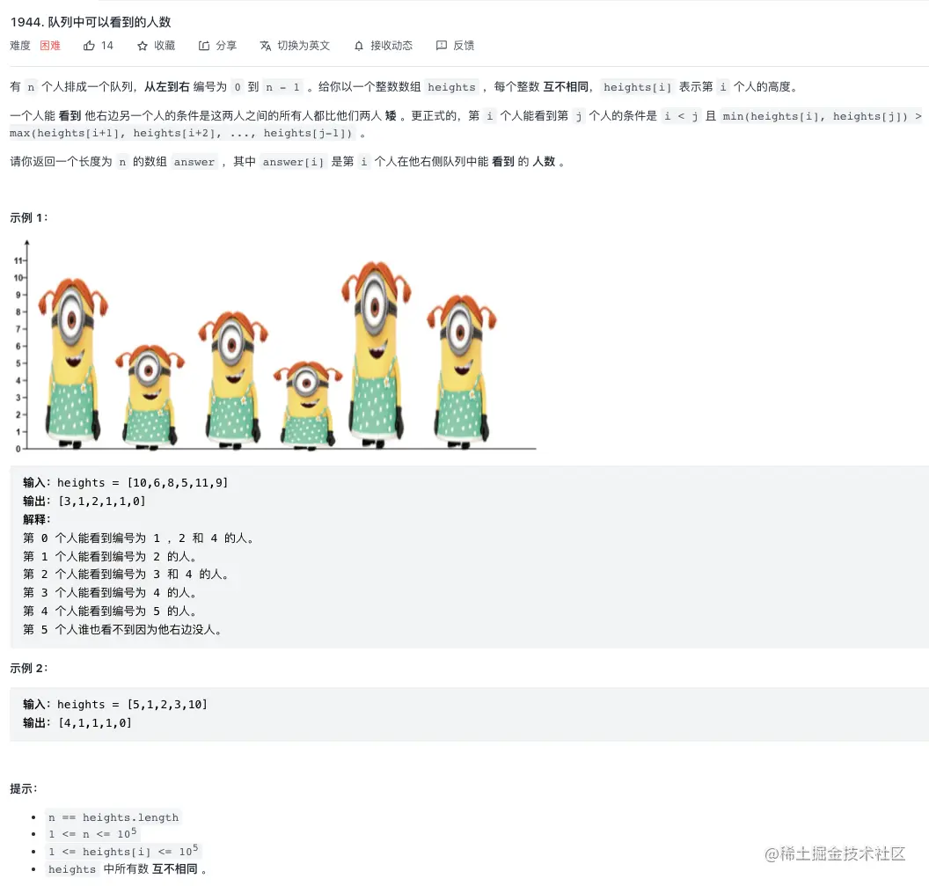Click the code max(heights[i+1], heights[i+2], ...

point(115,133)
